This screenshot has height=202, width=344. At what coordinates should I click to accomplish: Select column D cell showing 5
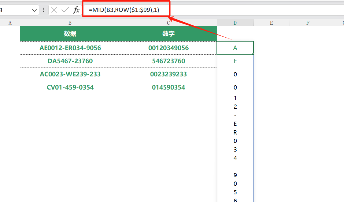click(x=235, y=192)
